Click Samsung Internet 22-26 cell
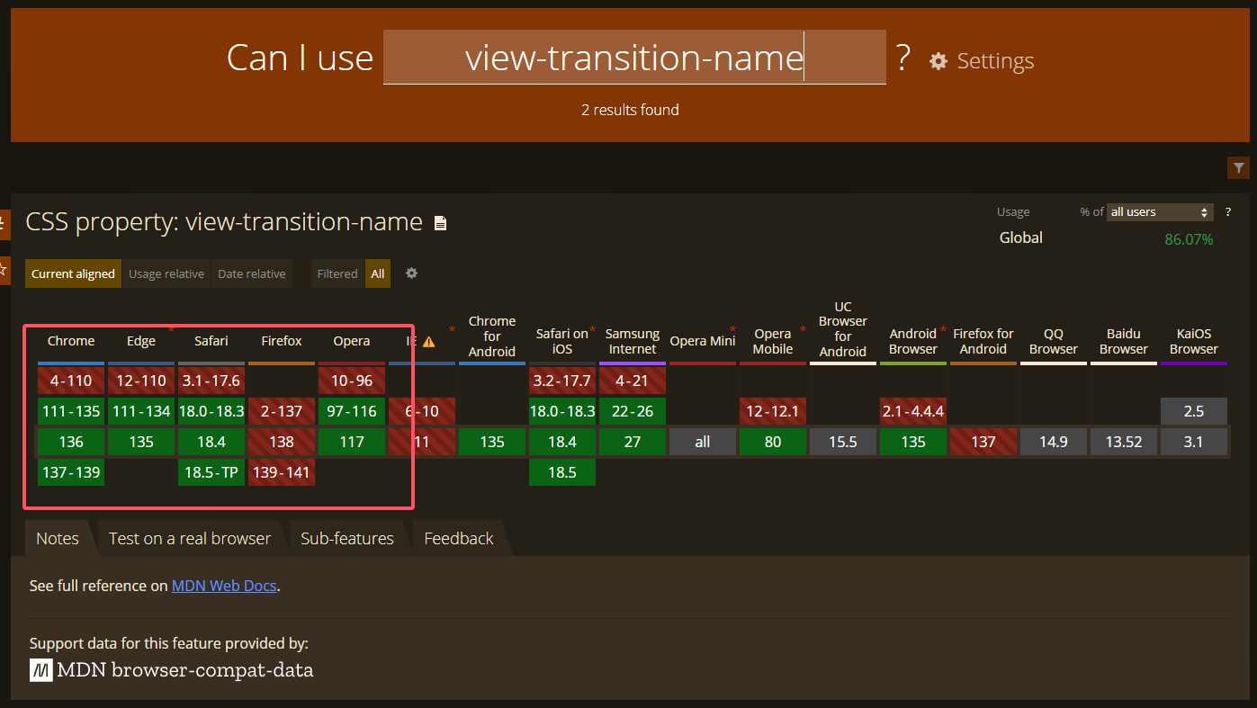This screenshot has width=1257, height=708. 633,411
